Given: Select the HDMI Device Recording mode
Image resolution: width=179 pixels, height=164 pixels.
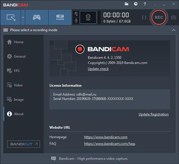Looking at the screenshot, I should 60,17.
